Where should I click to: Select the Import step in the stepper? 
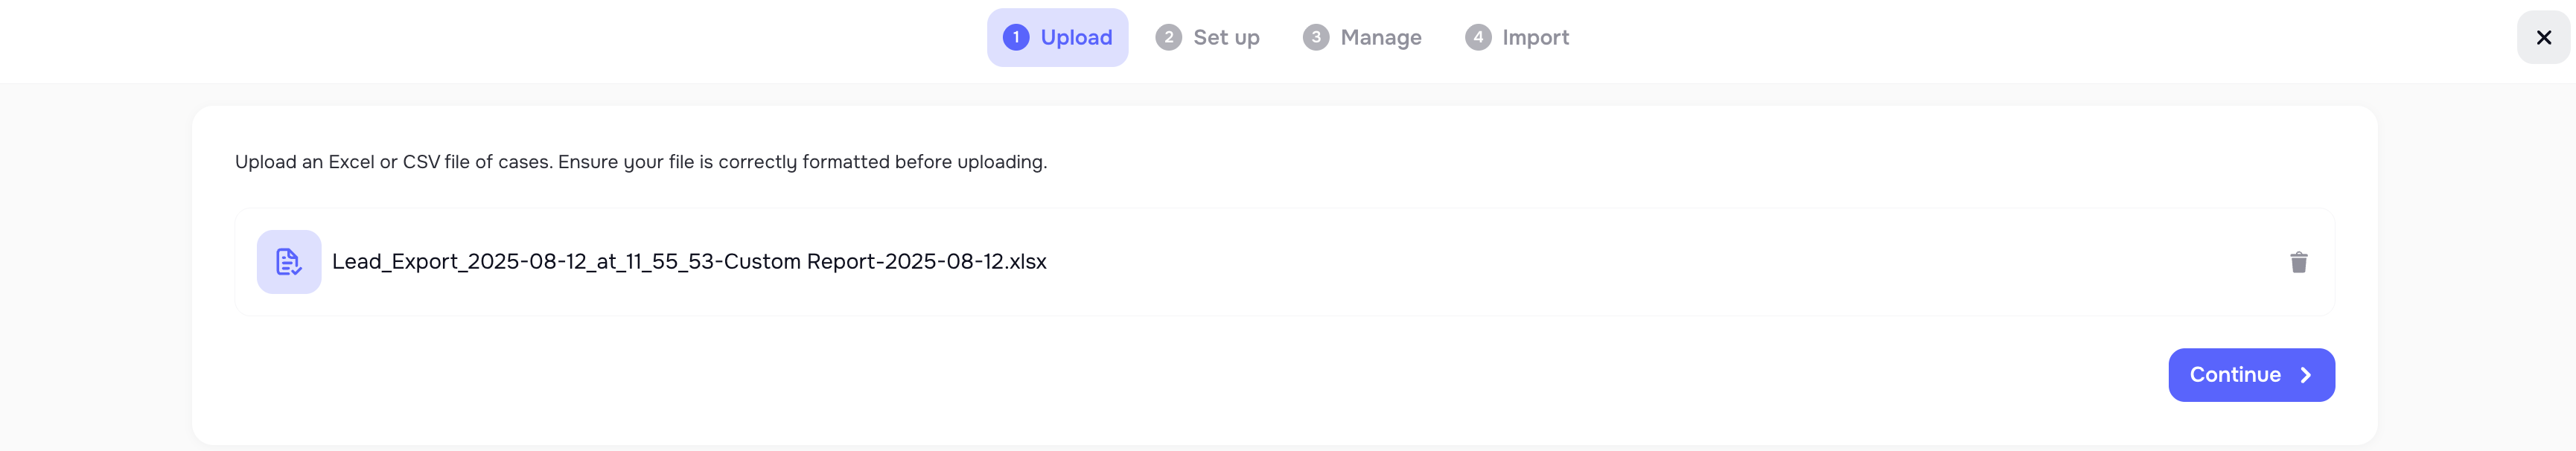pos(1517,37)
